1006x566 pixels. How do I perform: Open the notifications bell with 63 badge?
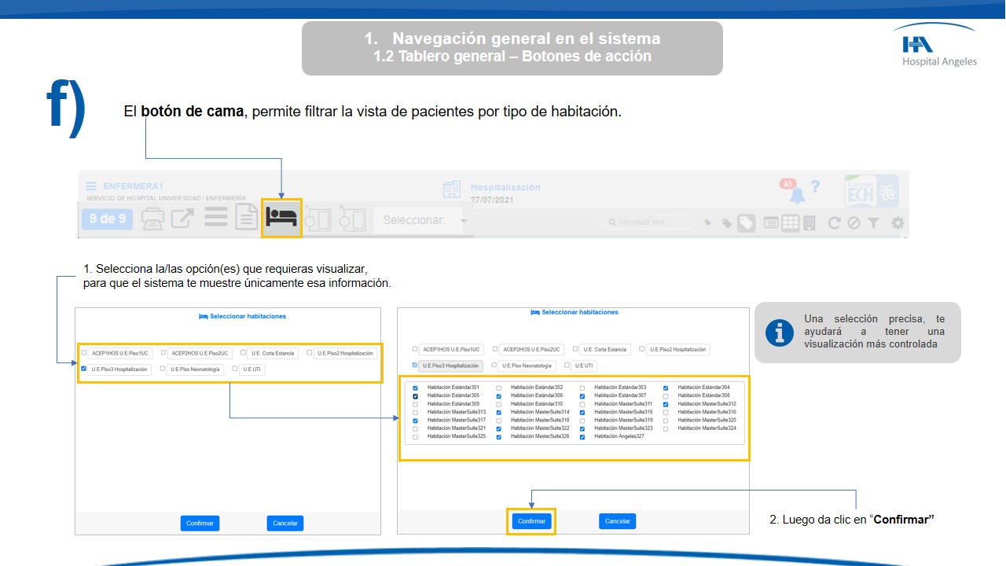click(796, 193)
